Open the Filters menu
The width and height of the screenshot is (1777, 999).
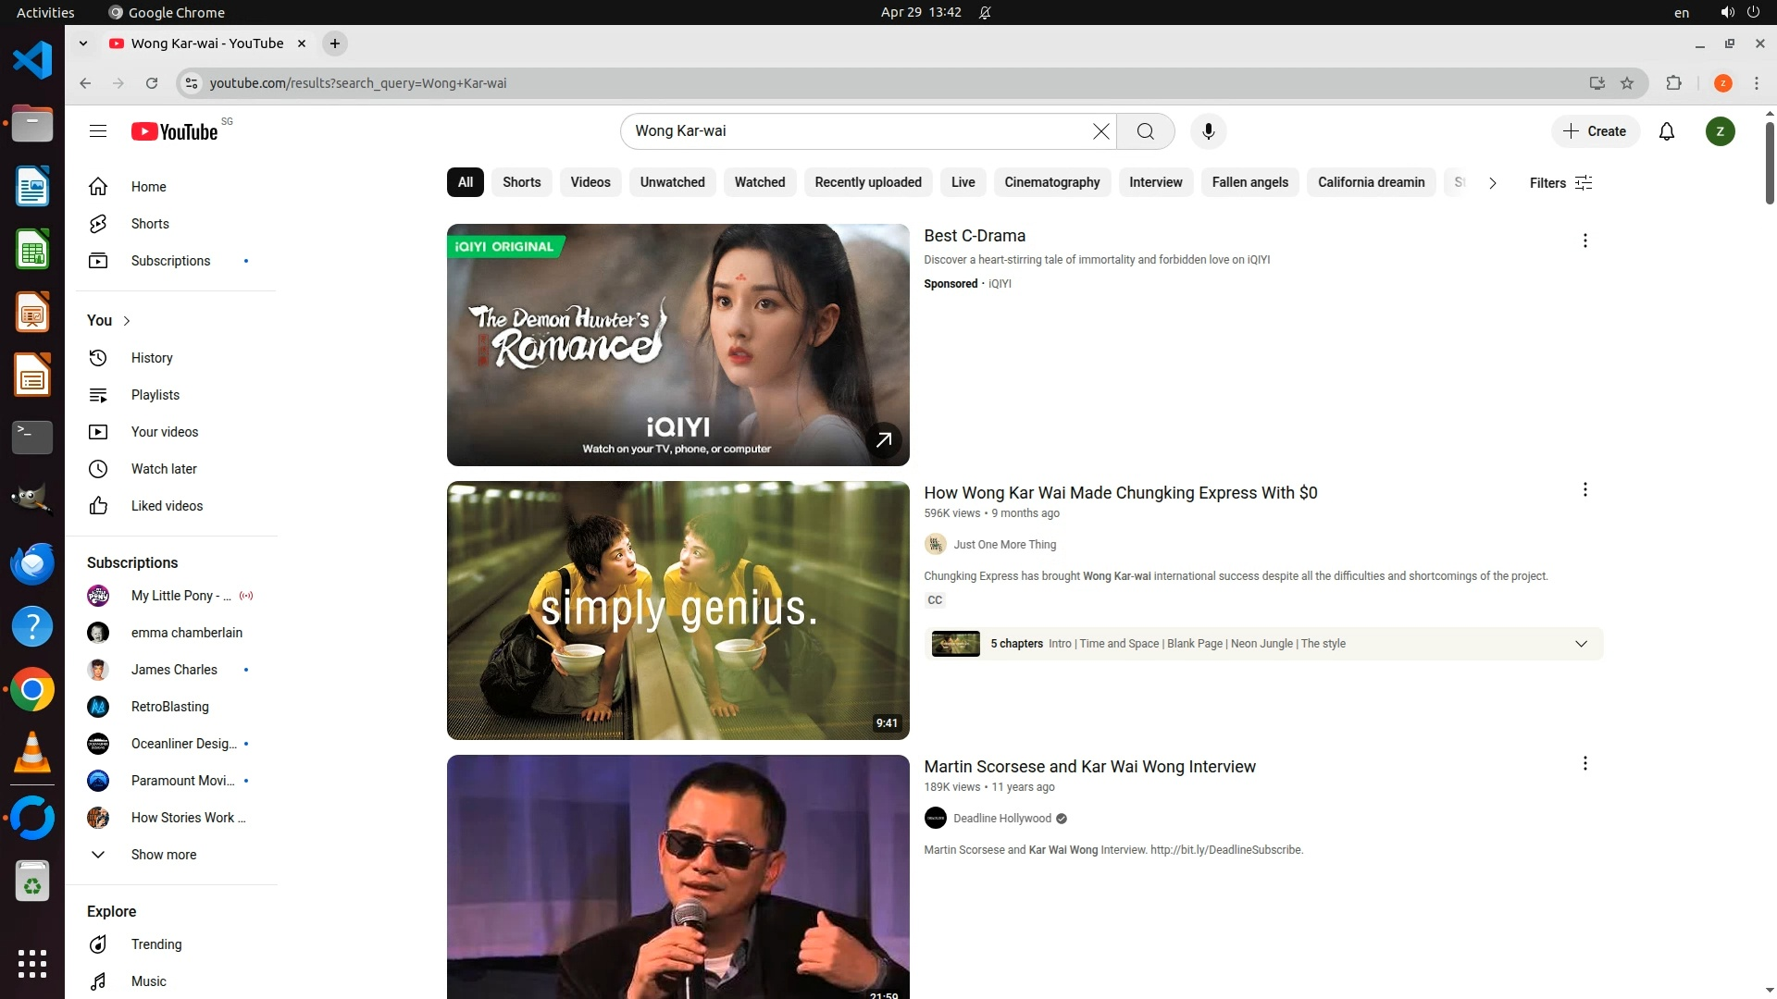click(1560, 183)
